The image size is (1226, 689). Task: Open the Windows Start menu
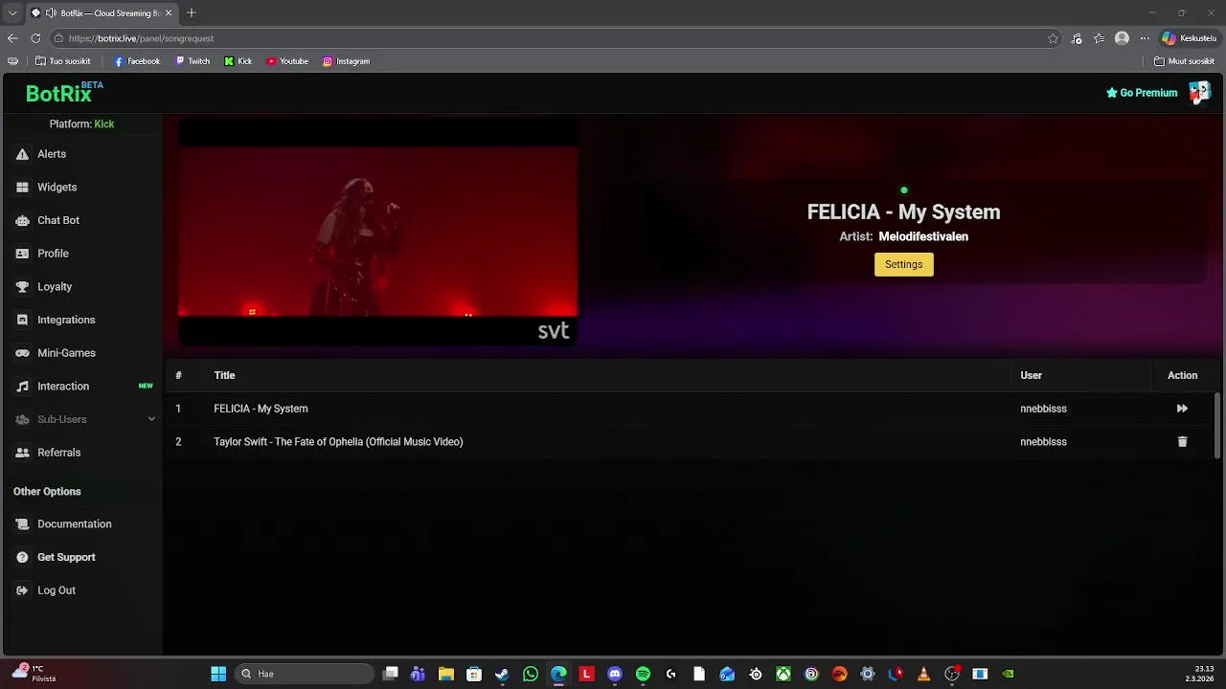point(218,675)
